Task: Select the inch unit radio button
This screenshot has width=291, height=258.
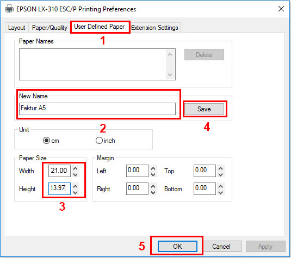Action: point(99,141)
